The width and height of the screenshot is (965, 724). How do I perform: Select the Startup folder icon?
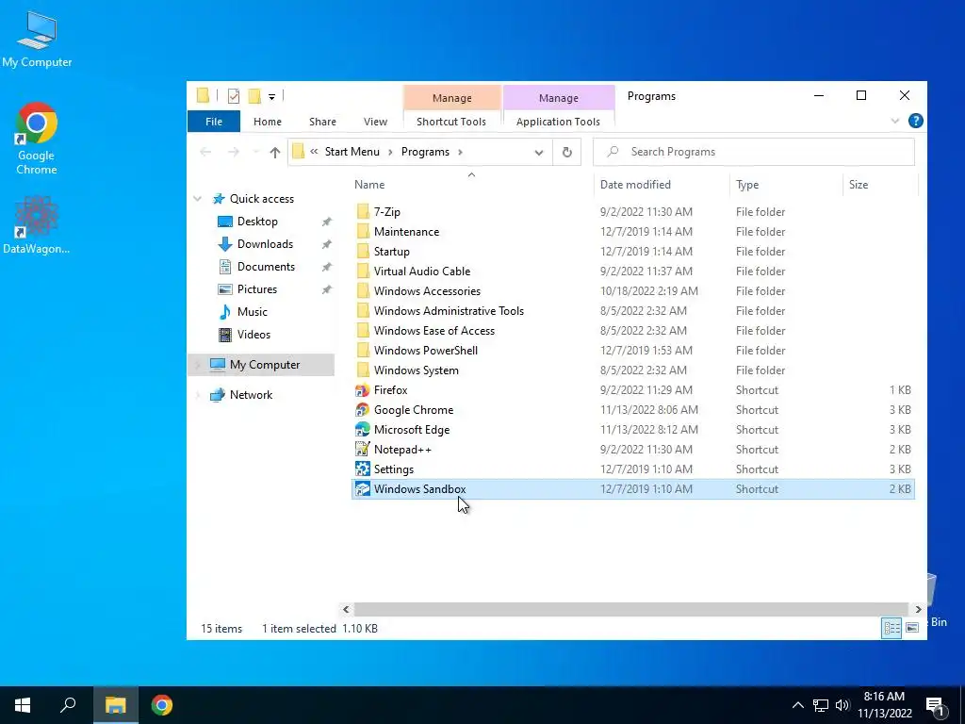click(x=363, y=251)
